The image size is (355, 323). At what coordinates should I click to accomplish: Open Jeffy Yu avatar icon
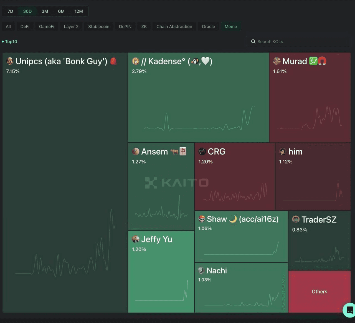tap(136, 239)
